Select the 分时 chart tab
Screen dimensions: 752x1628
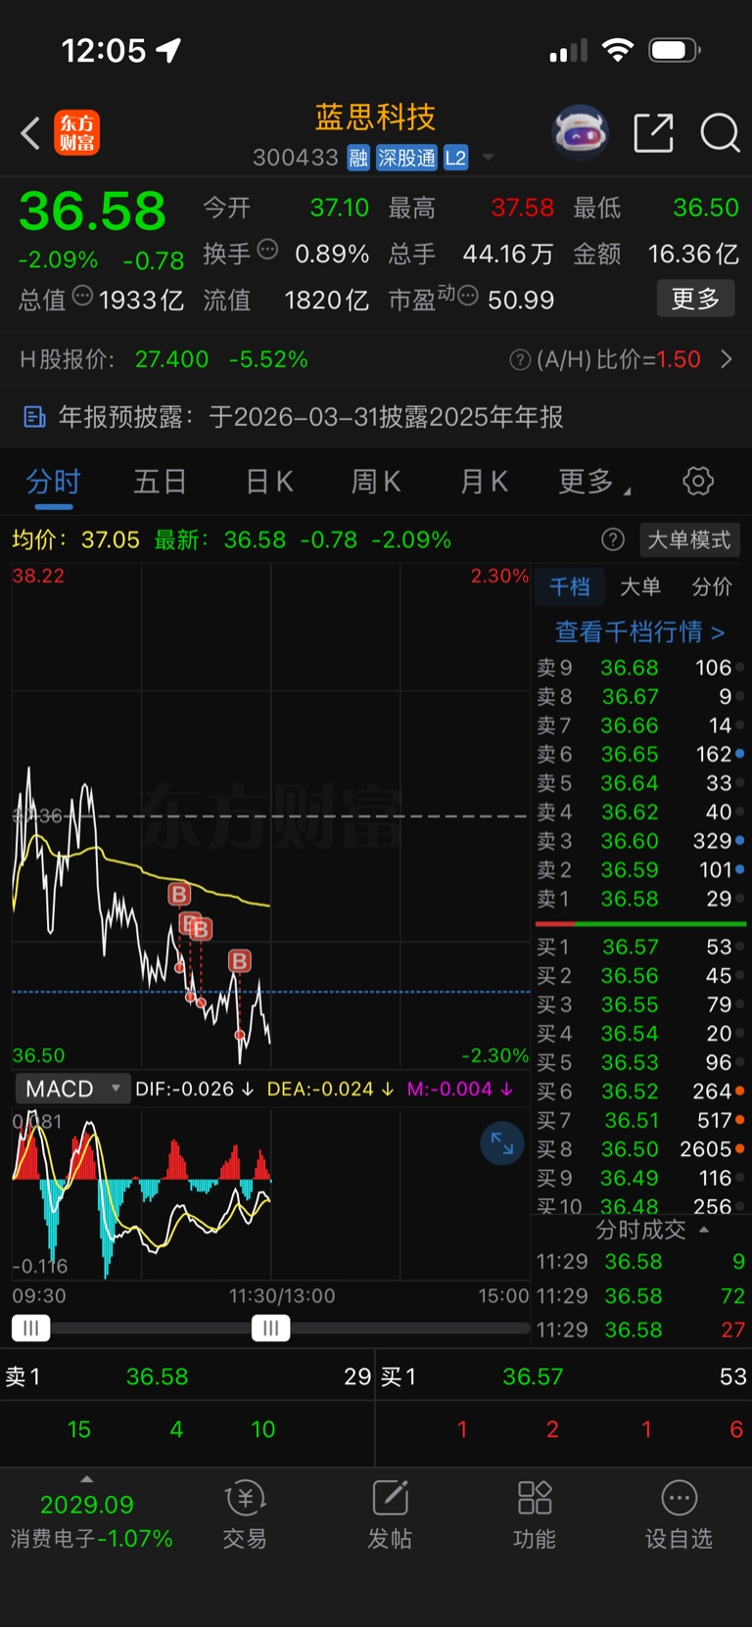(54, 482)
